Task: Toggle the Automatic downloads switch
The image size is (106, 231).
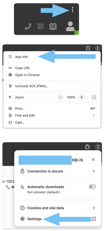Action: pos(92,187)
